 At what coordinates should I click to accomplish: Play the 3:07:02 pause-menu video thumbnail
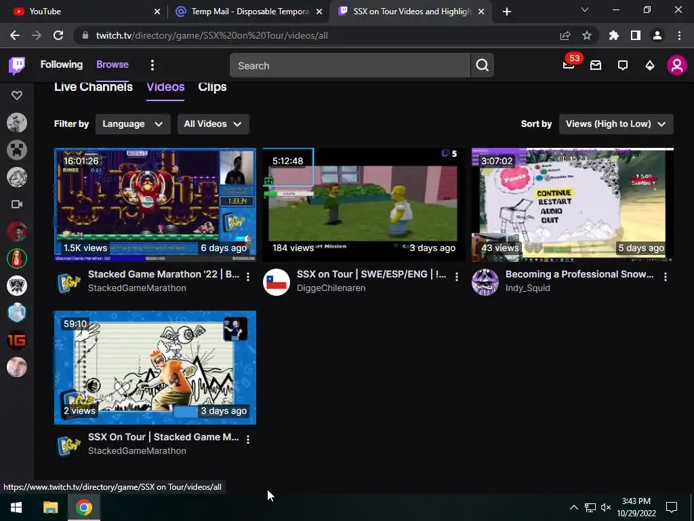[573, 205]
